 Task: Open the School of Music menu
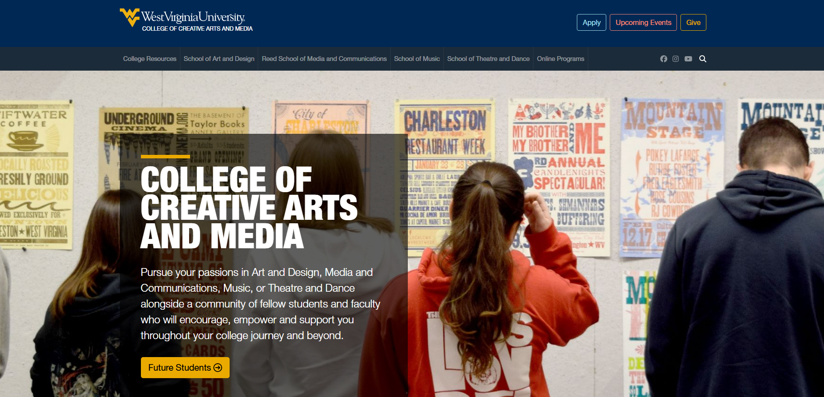tap(417, 59)
